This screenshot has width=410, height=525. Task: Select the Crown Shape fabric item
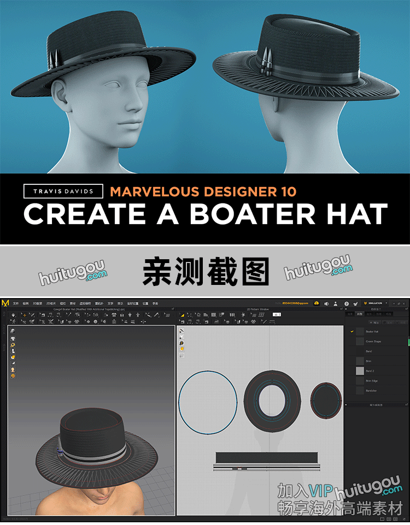click(x=374, y=341)
